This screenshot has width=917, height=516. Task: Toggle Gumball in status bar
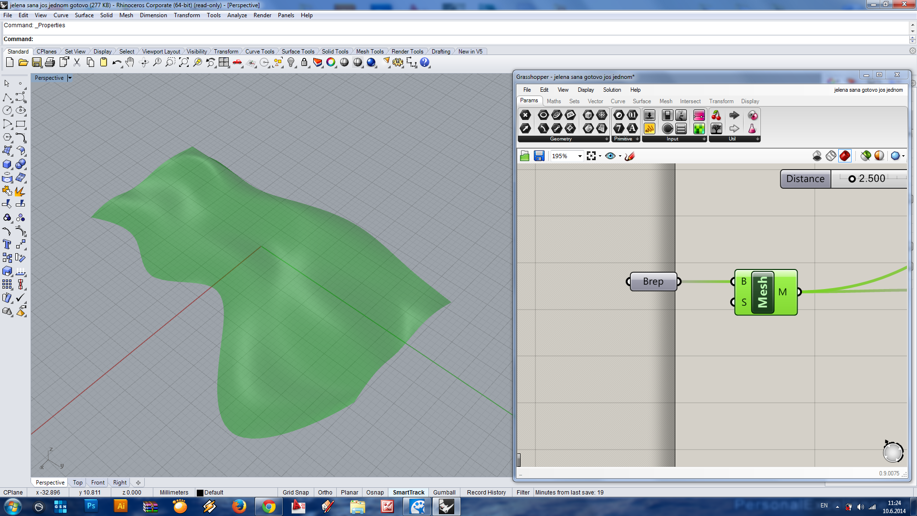click(x=444, y=493)
